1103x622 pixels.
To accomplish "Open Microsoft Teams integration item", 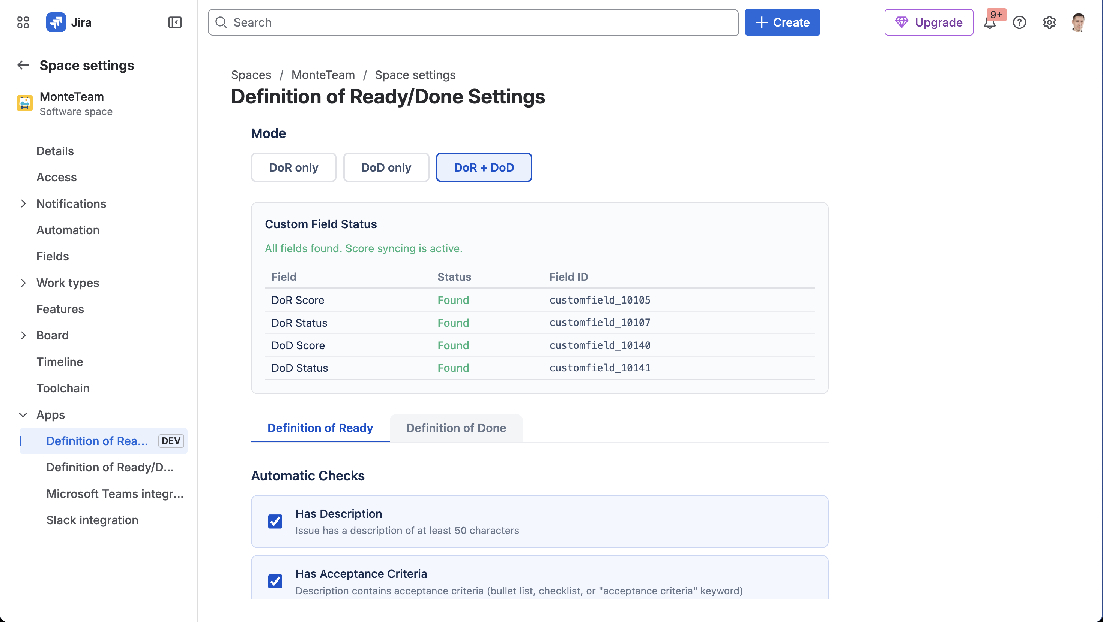I will (115, 493).
